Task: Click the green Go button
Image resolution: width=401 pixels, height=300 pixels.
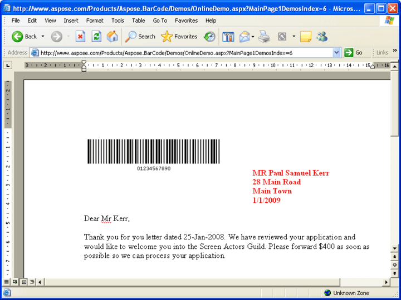Action: click(354, 53)
